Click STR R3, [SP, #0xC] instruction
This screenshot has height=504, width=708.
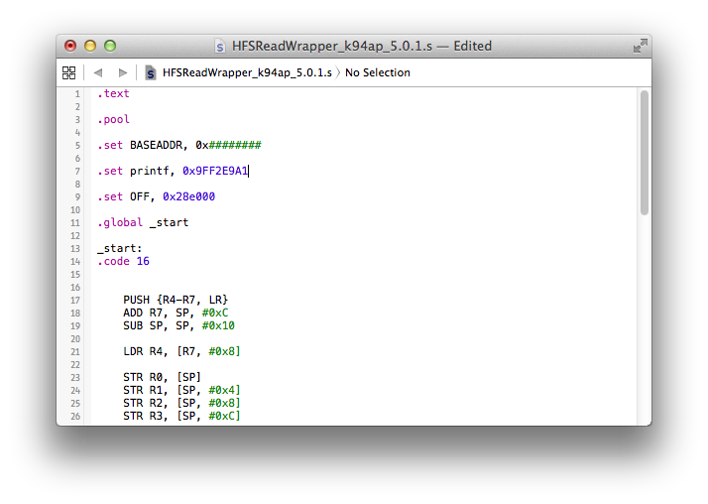tap(182, 416)
